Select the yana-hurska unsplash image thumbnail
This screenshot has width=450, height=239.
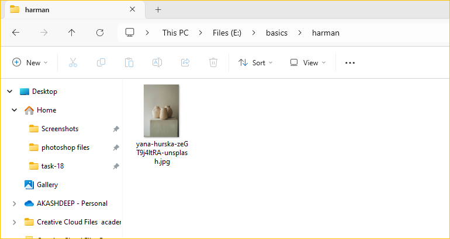tap(161, 111)
